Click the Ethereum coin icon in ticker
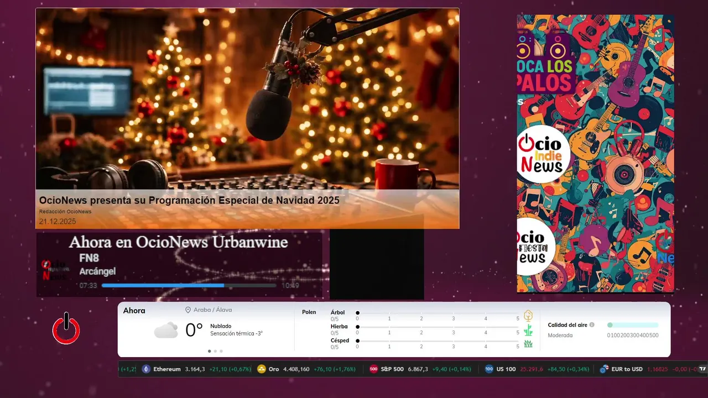The width and height of the screenshot is (708, 398). pyautogui.click(x=146, y=369)
